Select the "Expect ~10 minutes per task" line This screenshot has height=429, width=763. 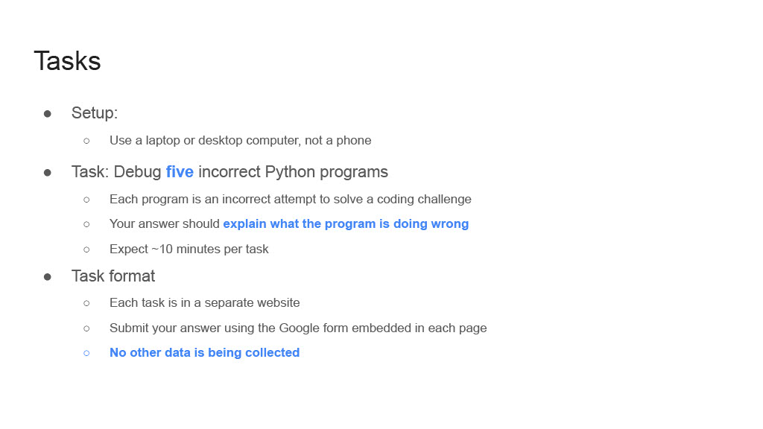pos(189,249)
